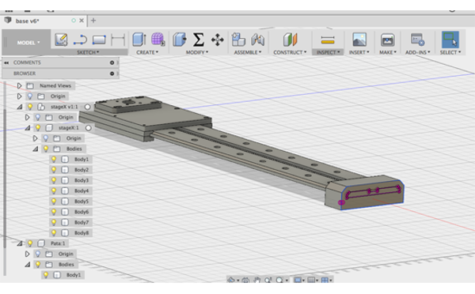475x294 pixels.
Task: Open Display Settings monitor icon
Action: pos(298,280)
